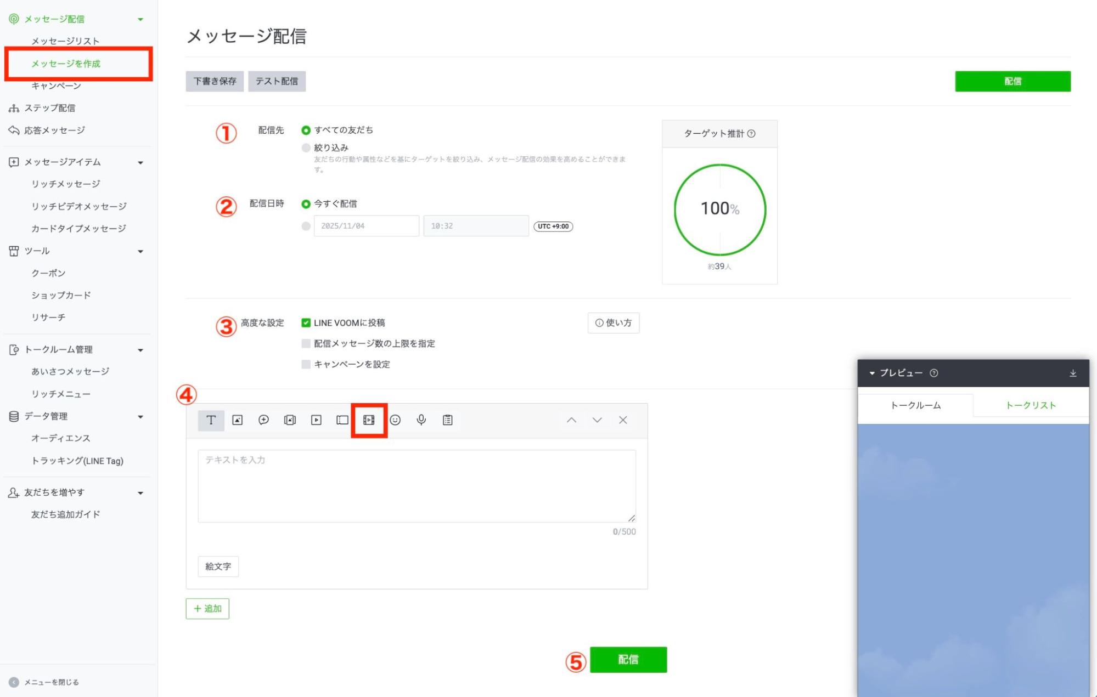The width and height of the screenshot is (1097, 697).
Task: Move message block down with chevron
Action: click(597, 420)
